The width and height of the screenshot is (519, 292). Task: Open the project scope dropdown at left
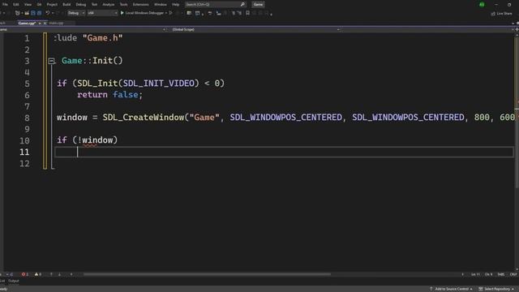pyautogui.click(x=83, y=29)
